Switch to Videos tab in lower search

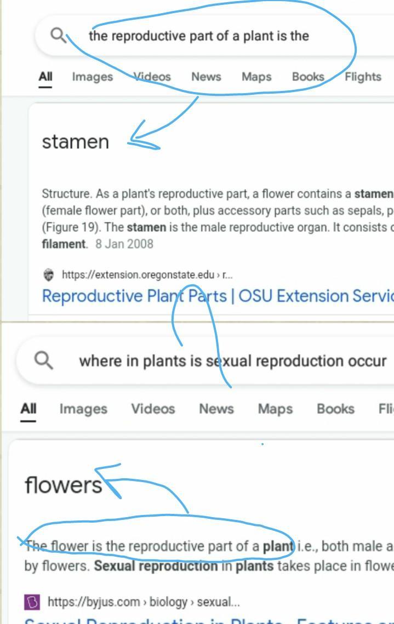click(x=153, y=409)
